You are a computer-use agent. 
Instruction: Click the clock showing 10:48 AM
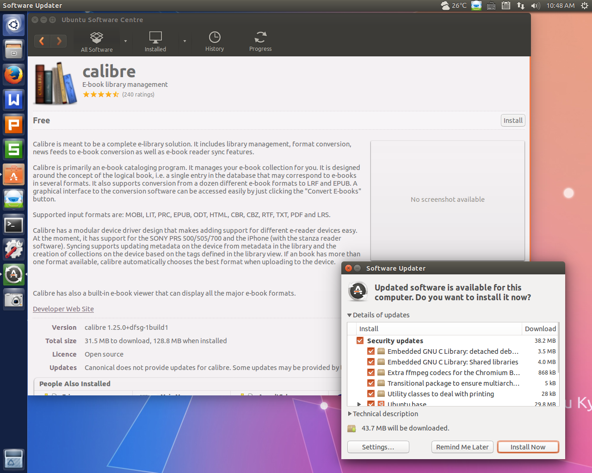[x=560, y=6]
